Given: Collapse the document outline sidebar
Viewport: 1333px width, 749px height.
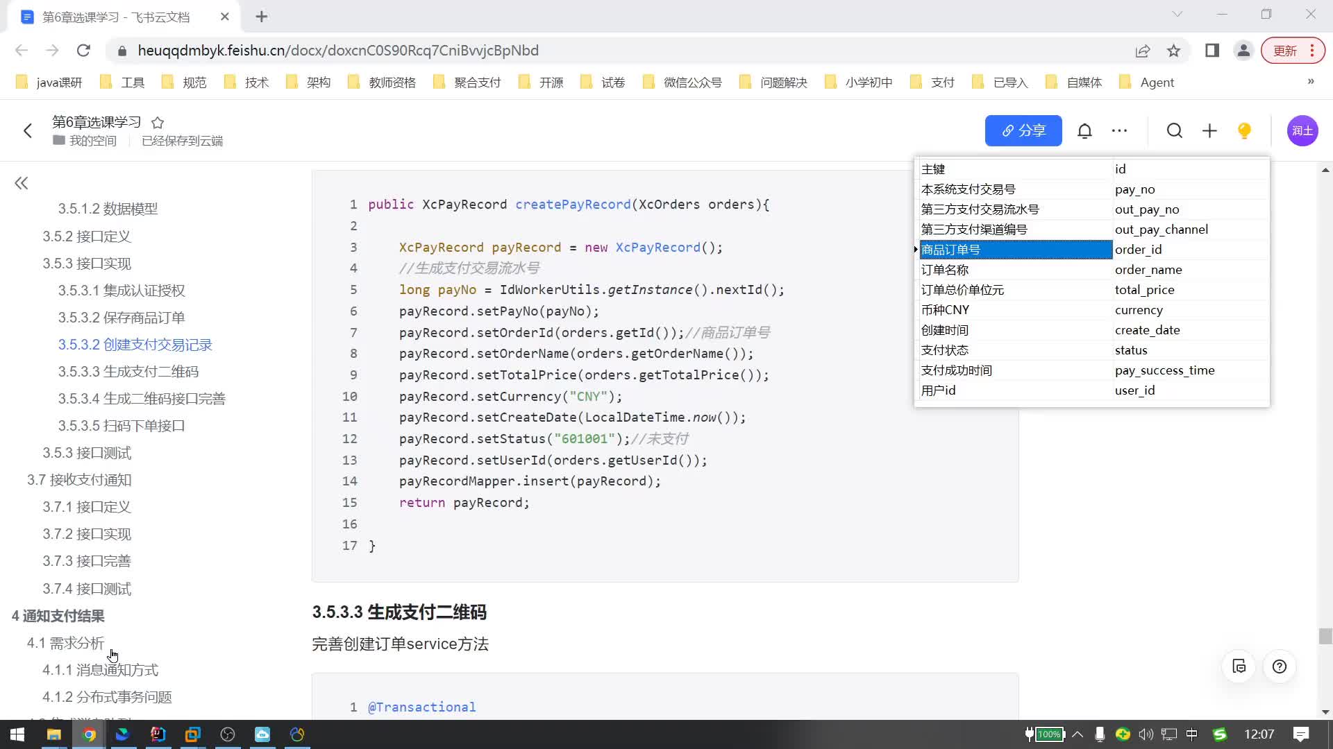Looking at the screenshot, I should tap(22, 183).
